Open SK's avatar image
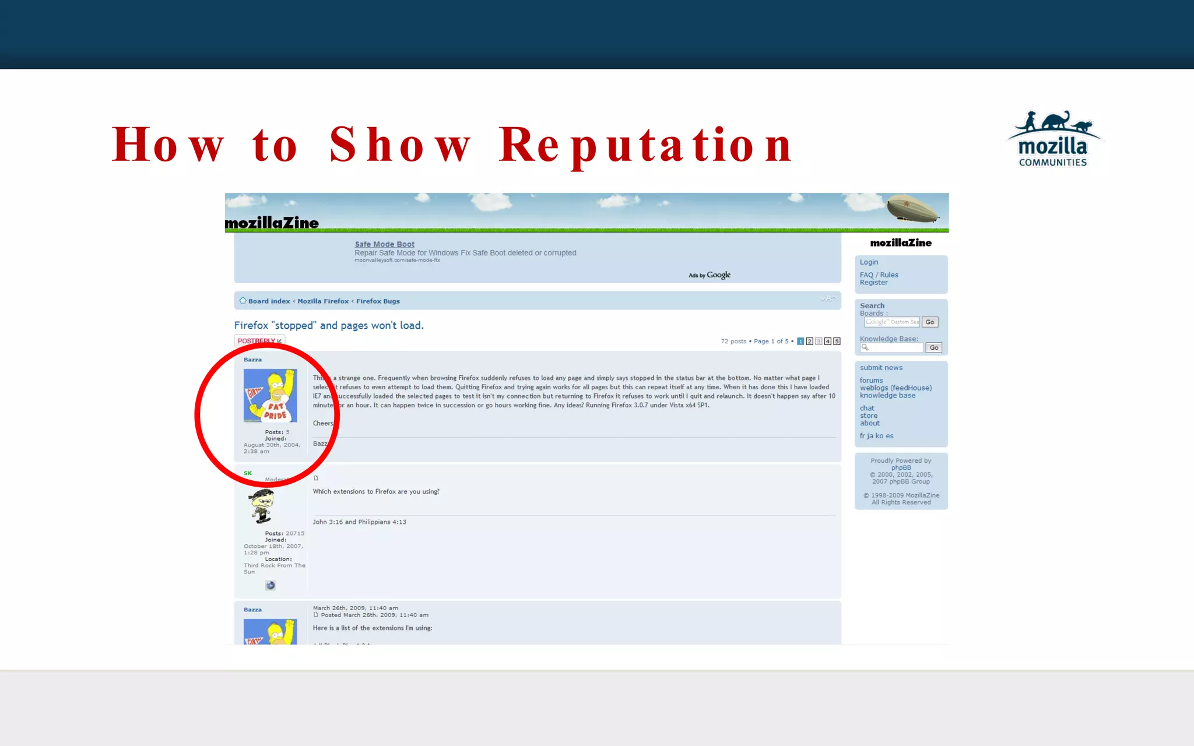This screenshot has width=1194, height=746. [x=261, y=506]
